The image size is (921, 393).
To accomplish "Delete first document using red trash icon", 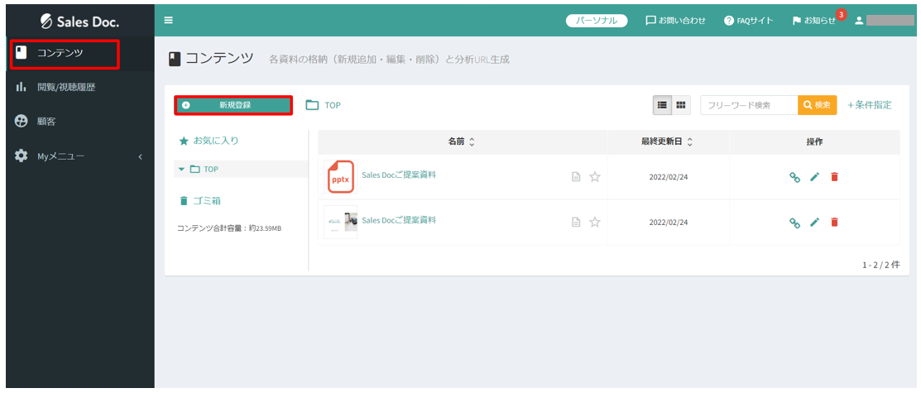I will 834,177.
